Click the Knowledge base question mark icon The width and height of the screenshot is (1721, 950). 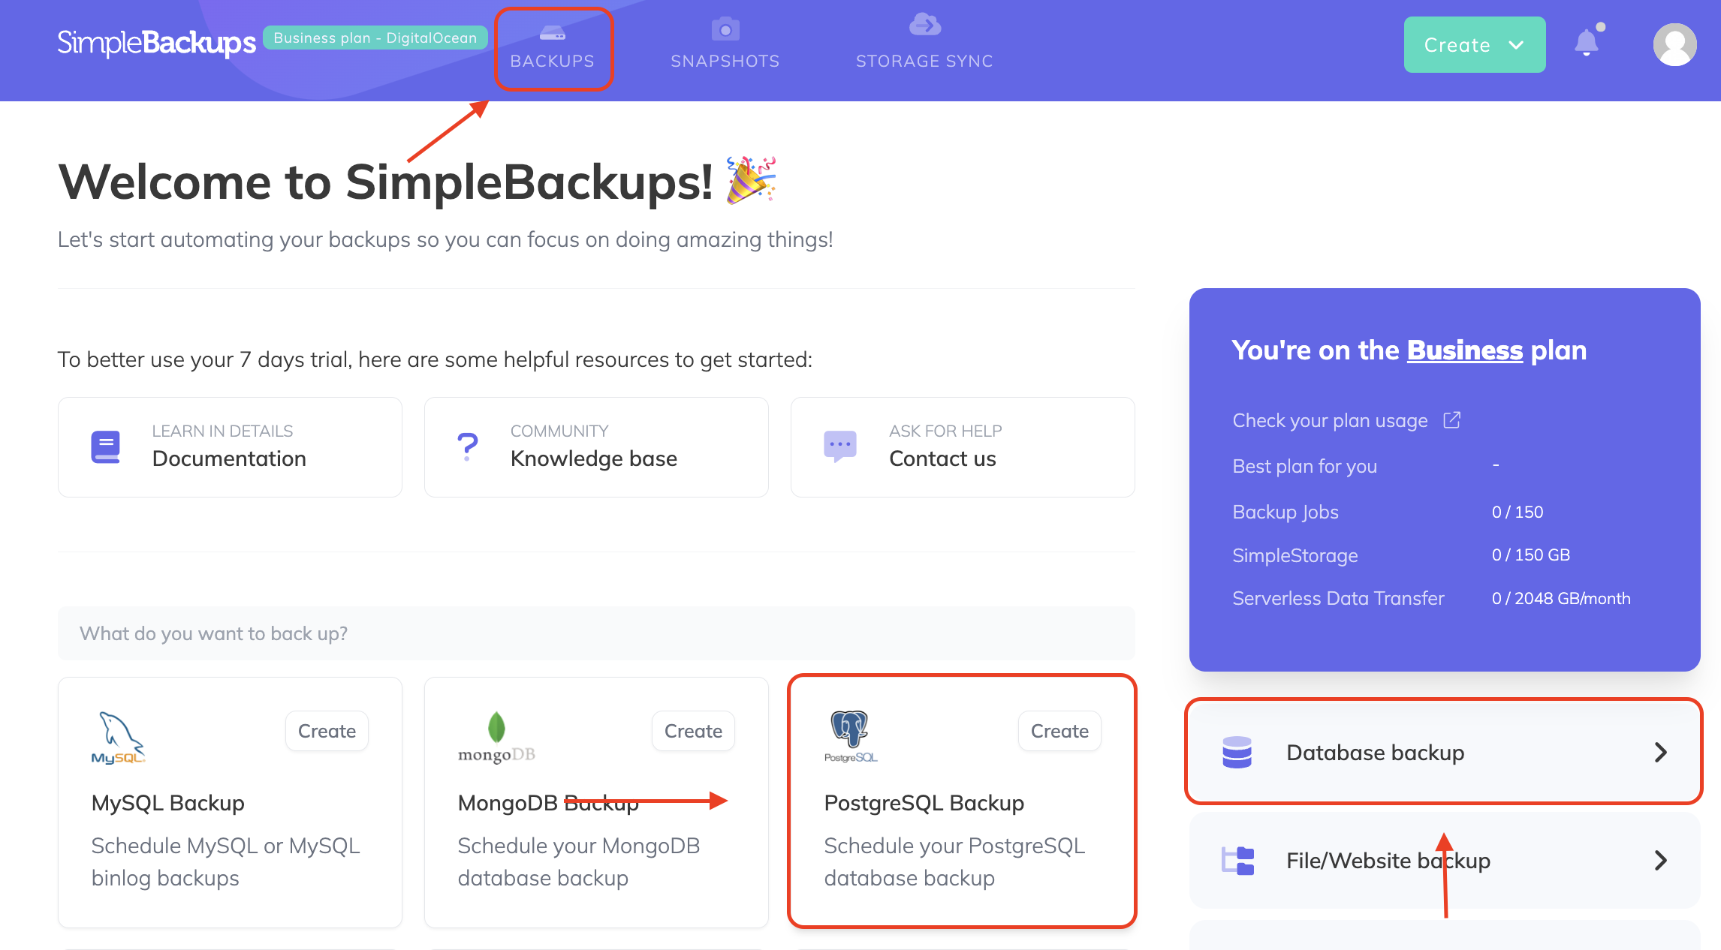coord(467,447)
